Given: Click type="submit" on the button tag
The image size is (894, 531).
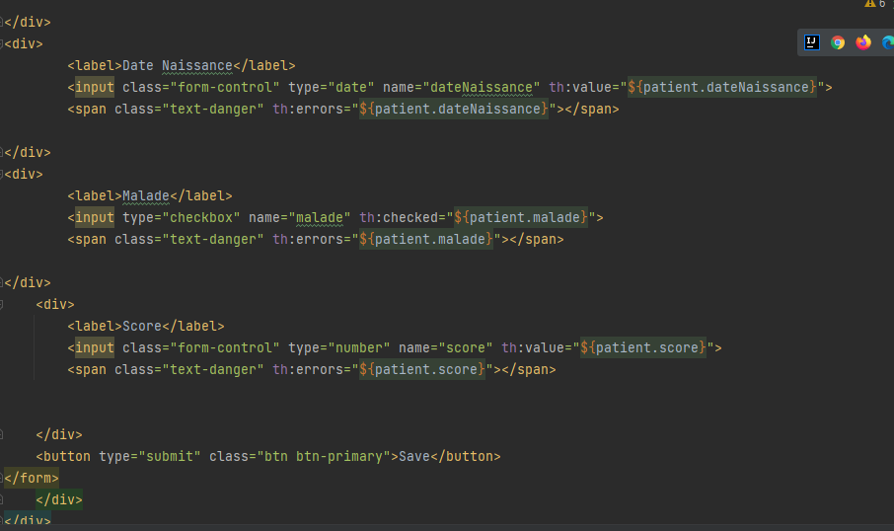Looking at the screenshot, I should (149, 456).
